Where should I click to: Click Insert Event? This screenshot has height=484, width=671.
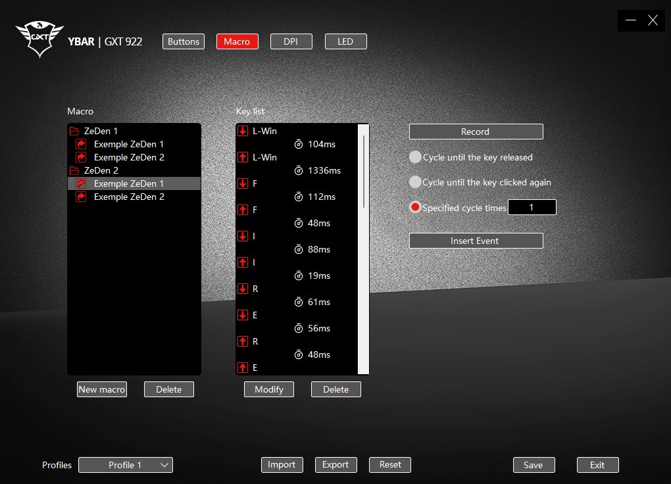[x=476, y=240]
